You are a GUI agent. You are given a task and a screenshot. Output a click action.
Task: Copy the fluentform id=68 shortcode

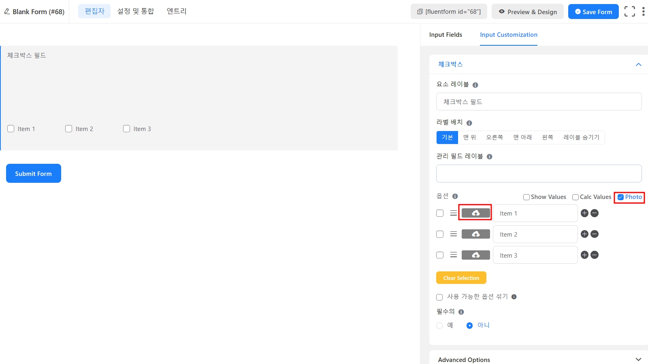pyautogui.click(x=449, y=12)
